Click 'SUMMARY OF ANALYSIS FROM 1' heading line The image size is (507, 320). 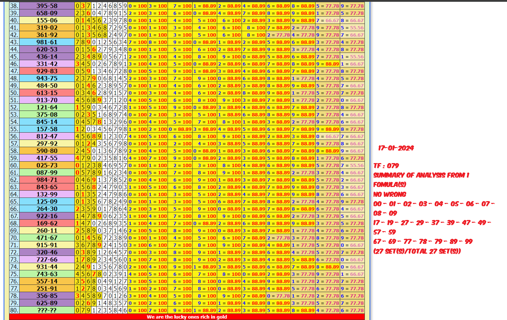click(421, 175)
